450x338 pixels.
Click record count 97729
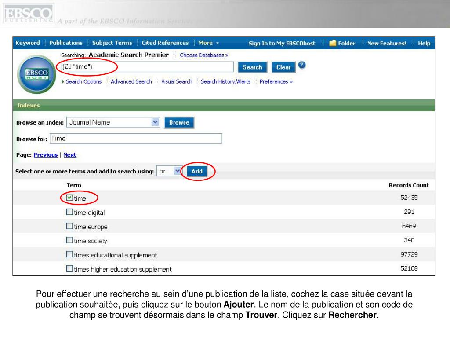(409, 254)
